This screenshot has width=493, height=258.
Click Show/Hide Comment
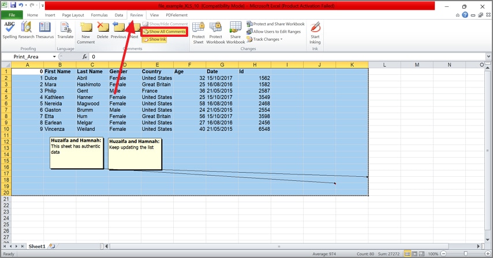click(165, 24)
